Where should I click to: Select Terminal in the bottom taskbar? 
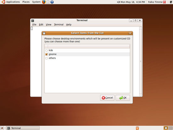pos(23,128)
